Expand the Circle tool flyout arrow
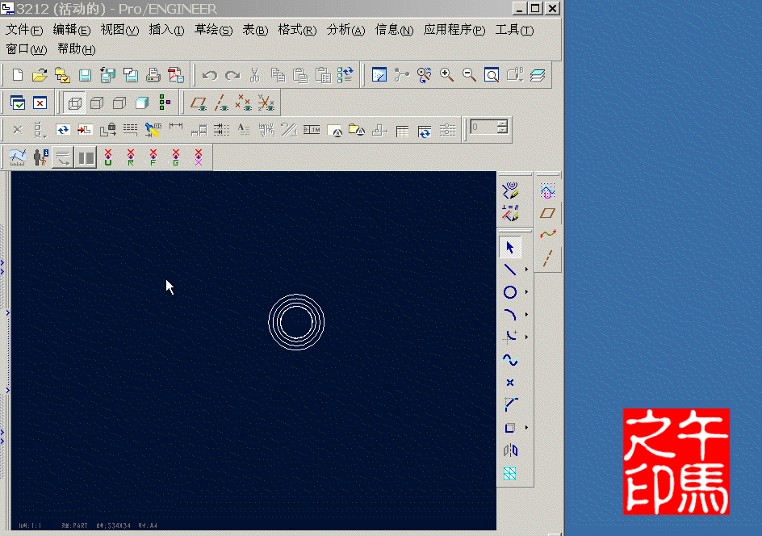This screenshot has height=536, width=762. pyautogui.click(x=526, y=292)
